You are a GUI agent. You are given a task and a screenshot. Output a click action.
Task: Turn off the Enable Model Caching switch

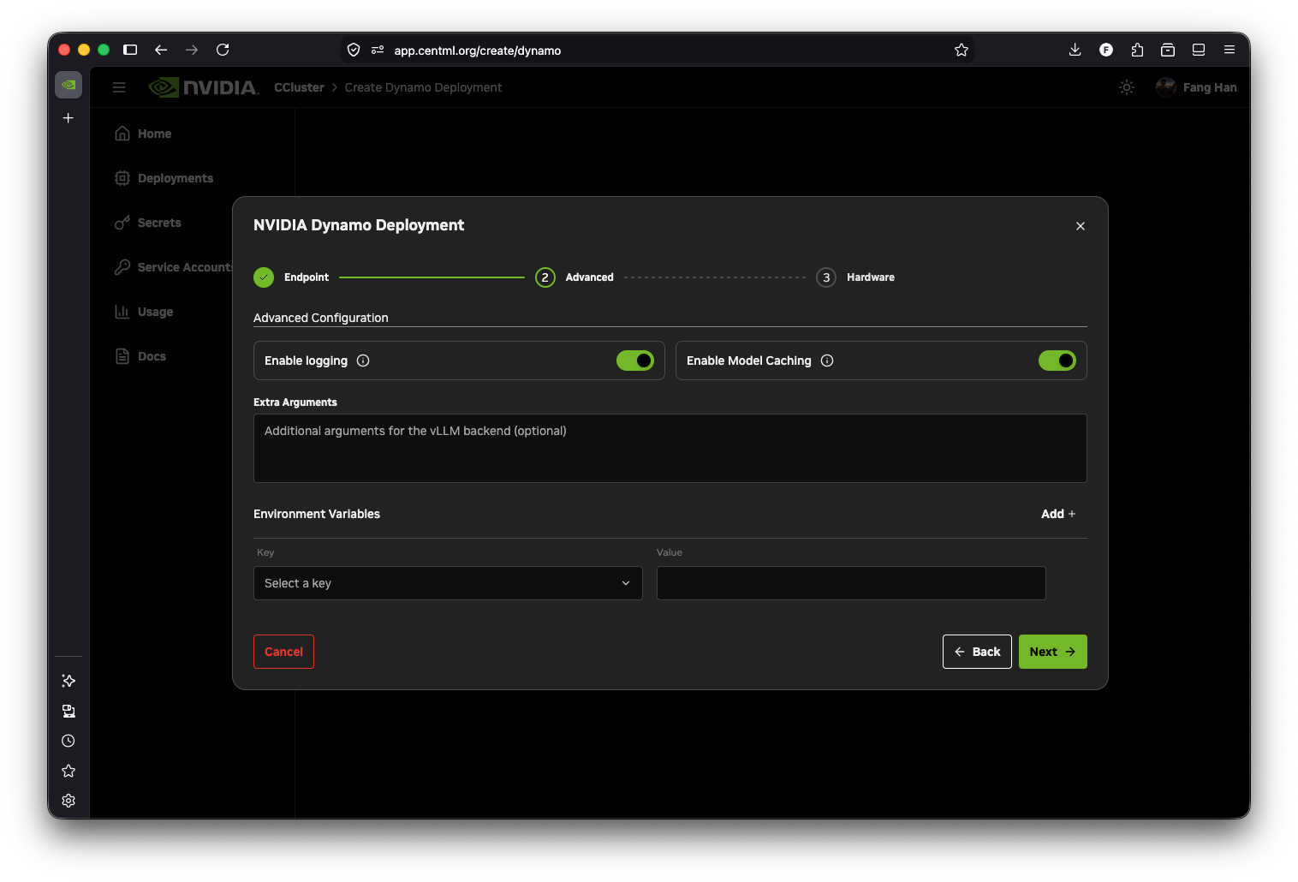coord(1057,361)
